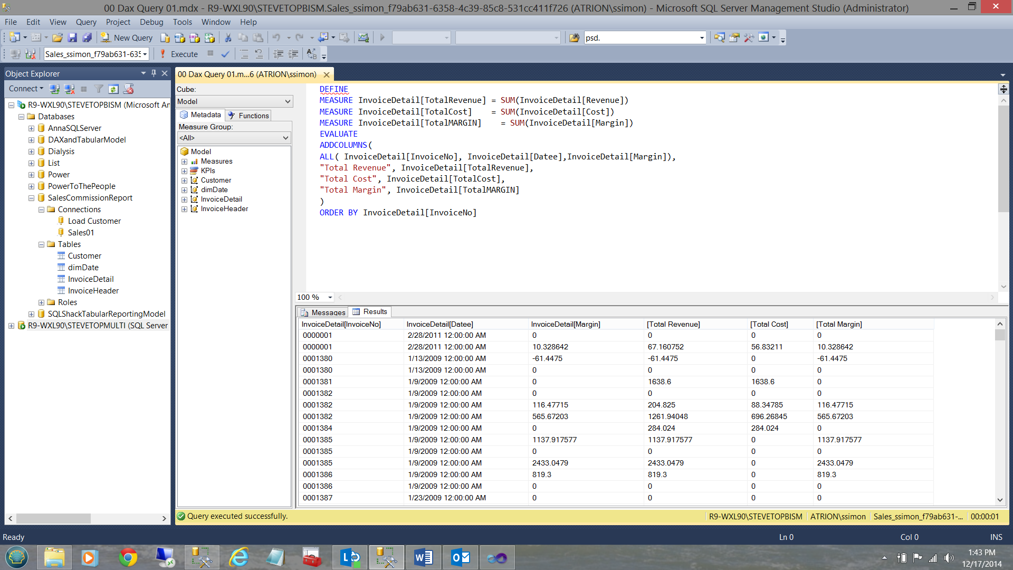Open the Measure Group dropdown
Image resolution: width=1013 pixels, height=570 pixels.
285,138
